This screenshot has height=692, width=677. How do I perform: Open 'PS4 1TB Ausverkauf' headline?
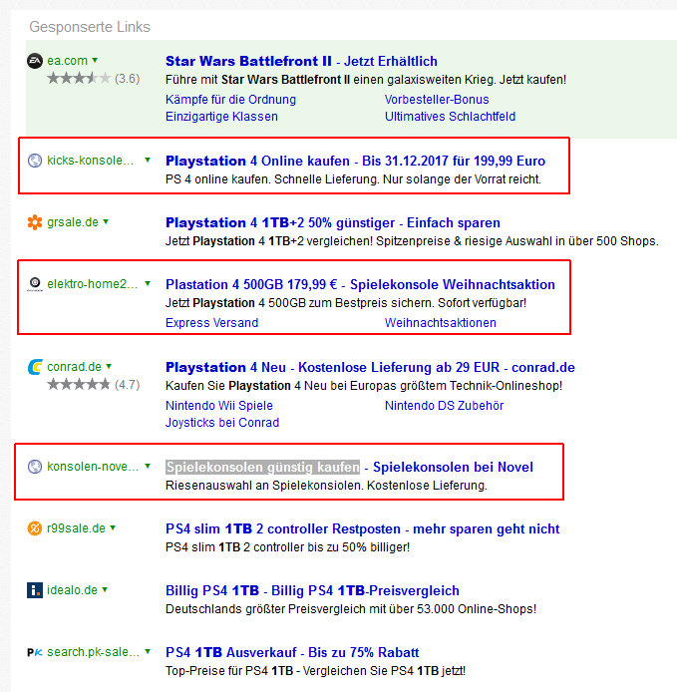coord(292,652)
